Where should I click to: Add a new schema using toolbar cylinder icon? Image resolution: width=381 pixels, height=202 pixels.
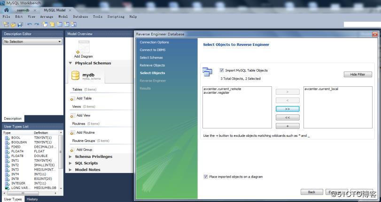pos(52,24)
